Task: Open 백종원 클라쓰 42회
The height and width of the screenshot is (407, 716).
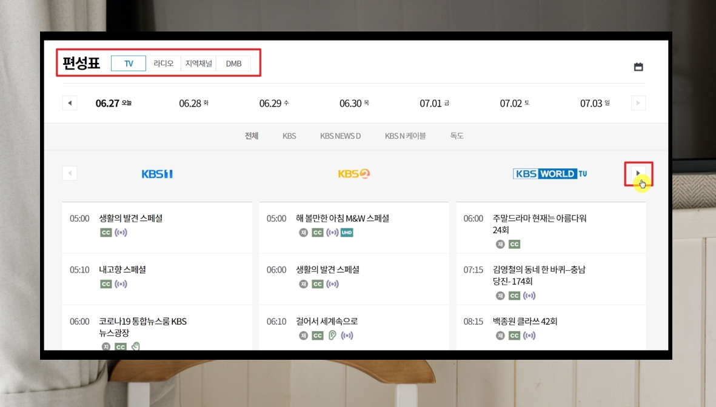Action: coord(524,321)
